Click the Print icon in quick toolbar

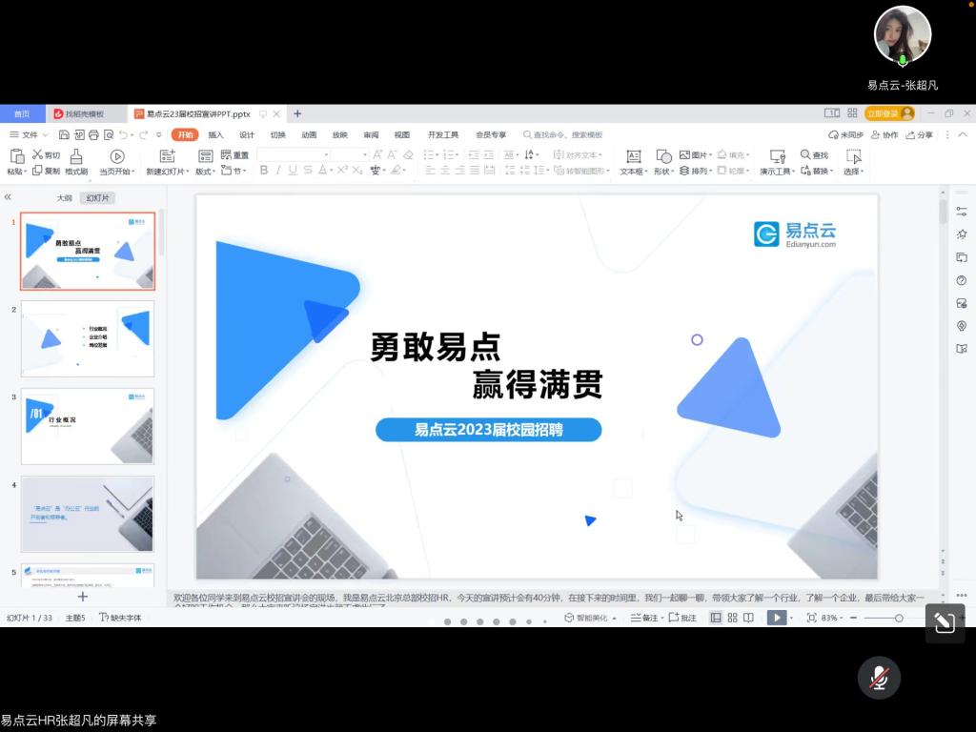point(93,134)
